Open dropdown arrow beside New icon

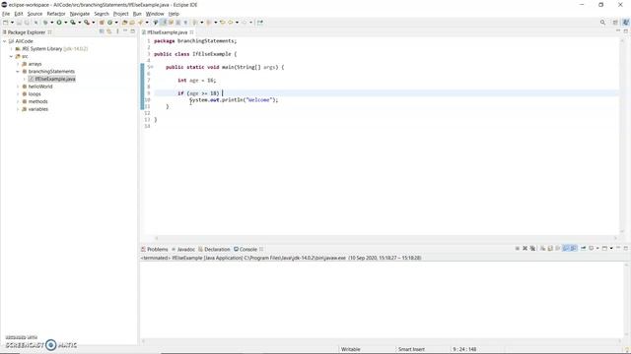[x=12, y=23]
